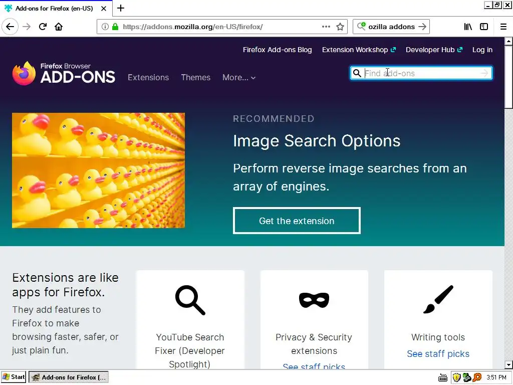
Task: Close the Add-ons for Firefox tab
Action: 104,9
